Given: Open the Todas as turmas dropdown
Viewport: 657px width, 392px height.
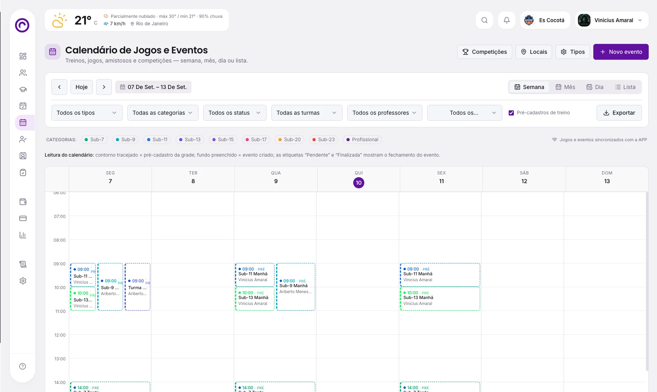Looking at the screenshot, I should (x=307, y=113).
